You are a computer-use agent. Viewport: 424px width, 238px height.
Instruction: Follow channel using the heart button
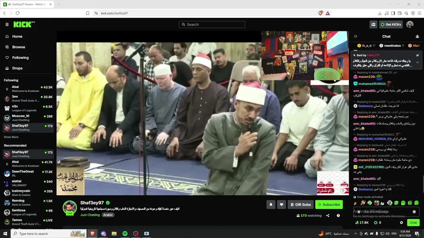point(282,205)
